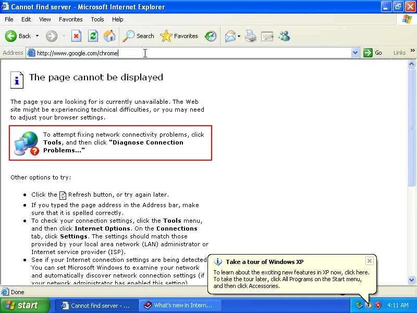
Task: Open the Tools menu
Action: [97, 19]
